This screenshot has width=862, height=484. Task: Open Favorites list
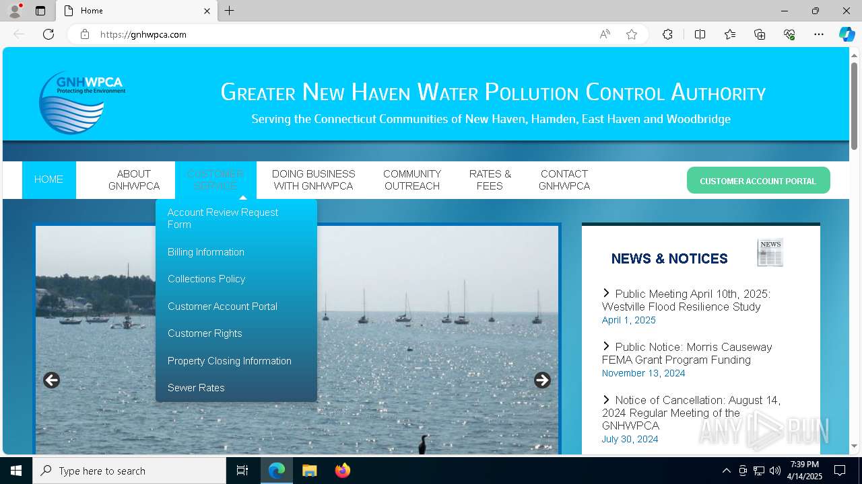point(730,34)
